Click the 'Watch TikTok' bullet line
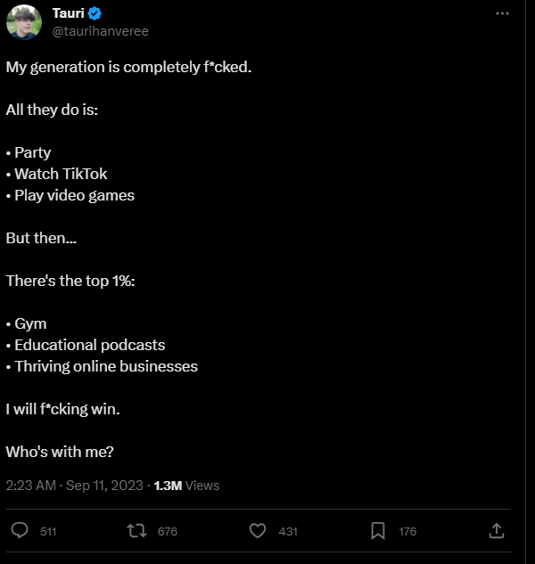 pyautogui.click(x=56, y=174)
